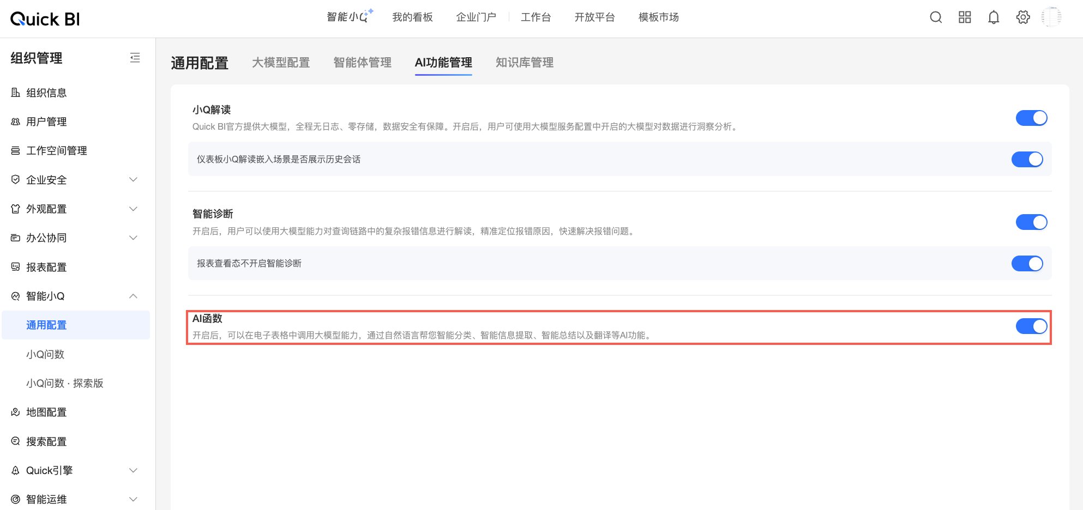Click the 智能诊断 section title
The image size is (1083, 510).
coord(213,214)
